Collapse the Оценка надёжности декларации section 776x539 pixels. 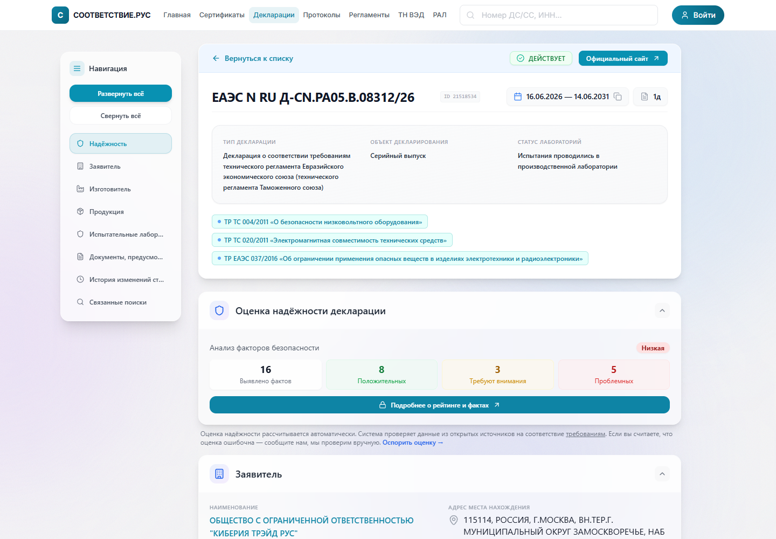coord(662,310)
